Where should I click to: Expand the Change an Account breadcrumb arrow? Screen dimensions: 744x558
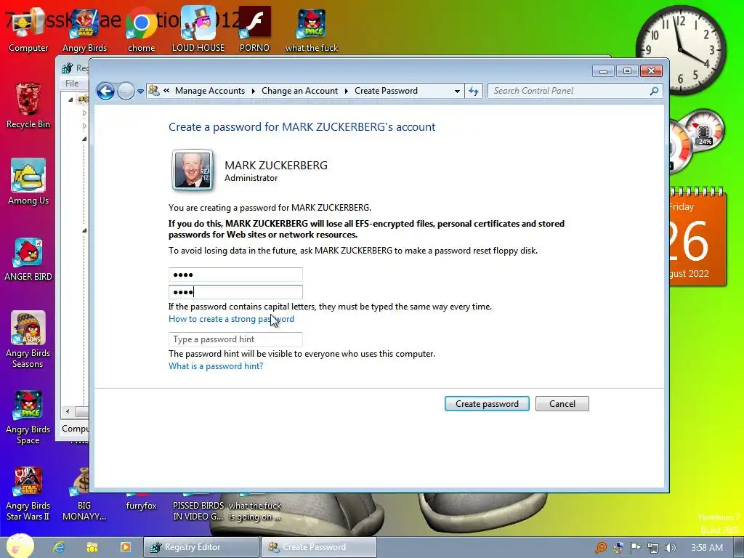point(347,91)
